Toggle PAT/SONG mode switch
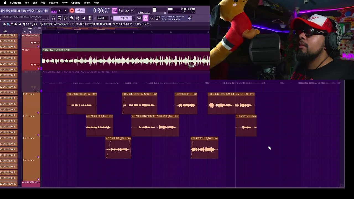This screenshot has width=354, height=199. click(54, 11)
